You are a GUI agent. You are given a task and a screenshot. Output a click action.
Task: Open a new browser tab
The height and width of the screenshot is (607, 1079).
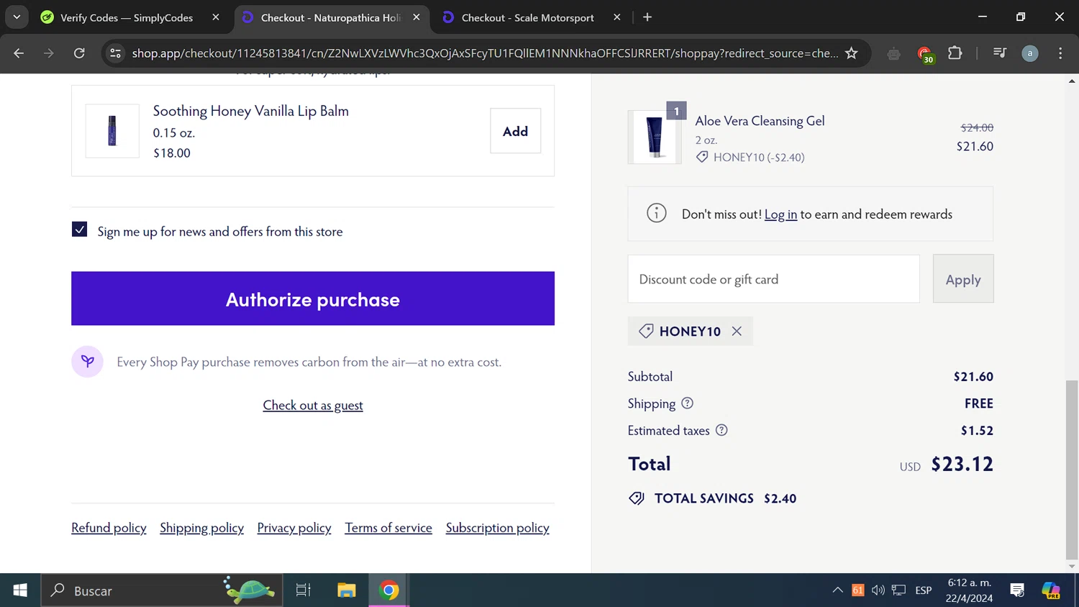coord(647,17)
